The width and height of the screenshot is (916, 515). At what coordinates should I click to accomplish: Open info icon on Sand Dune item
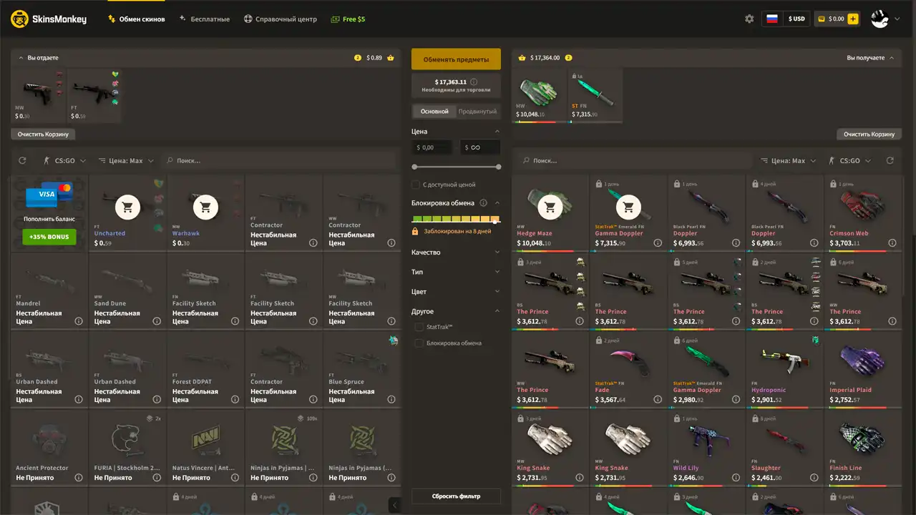coord(157,321)
